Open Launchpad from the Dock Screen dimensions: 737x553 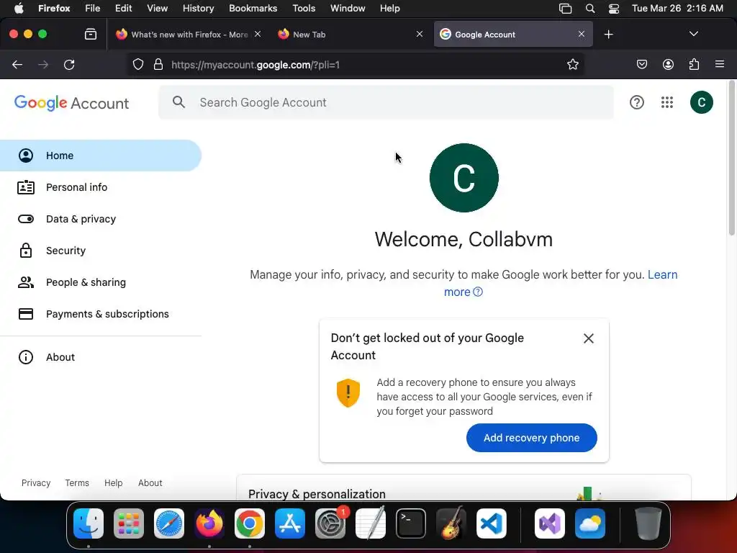129,523
